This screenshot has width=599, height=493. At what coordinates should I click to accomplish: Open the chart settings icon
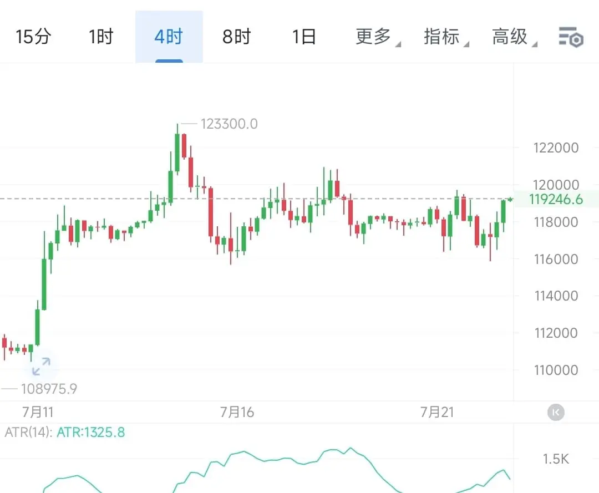[x=571, y=37]
